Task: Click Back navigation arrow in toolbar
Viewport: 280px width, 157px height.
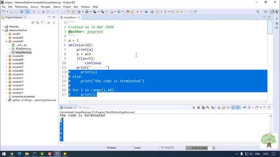Action: pyautogui.click(x=178, y=12)
